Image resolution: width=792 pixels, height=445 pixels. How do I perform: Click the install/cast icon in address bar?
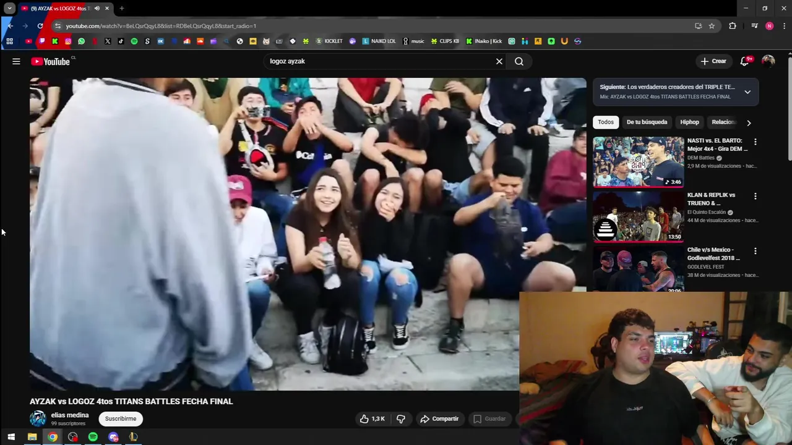click(x=698, y=26)
